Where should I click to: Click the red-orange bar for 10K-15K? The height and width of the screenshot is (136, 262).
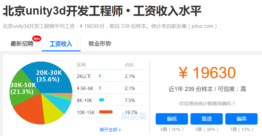point(106,112)
